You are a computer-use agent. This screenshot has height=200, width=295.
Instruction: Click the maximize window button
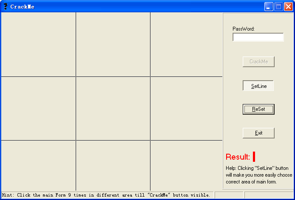(x=278, y=7)
